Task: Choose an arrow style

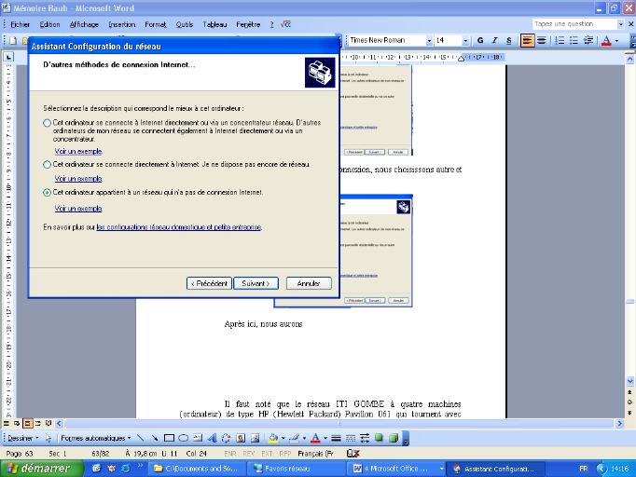Action: (x=365, y=438)
